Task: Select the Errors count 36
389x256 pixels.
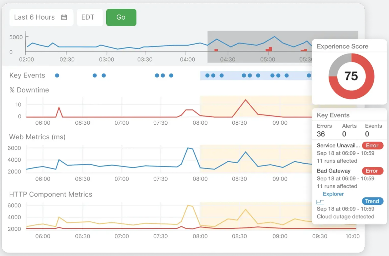Action: tap(321, 134)
